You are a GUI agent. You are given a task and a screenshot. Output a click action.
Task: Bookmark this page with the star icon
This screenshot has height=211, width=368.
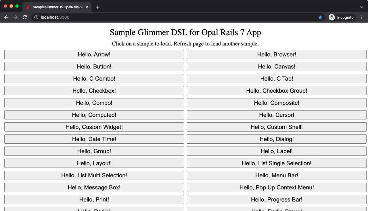pos(320,17)
